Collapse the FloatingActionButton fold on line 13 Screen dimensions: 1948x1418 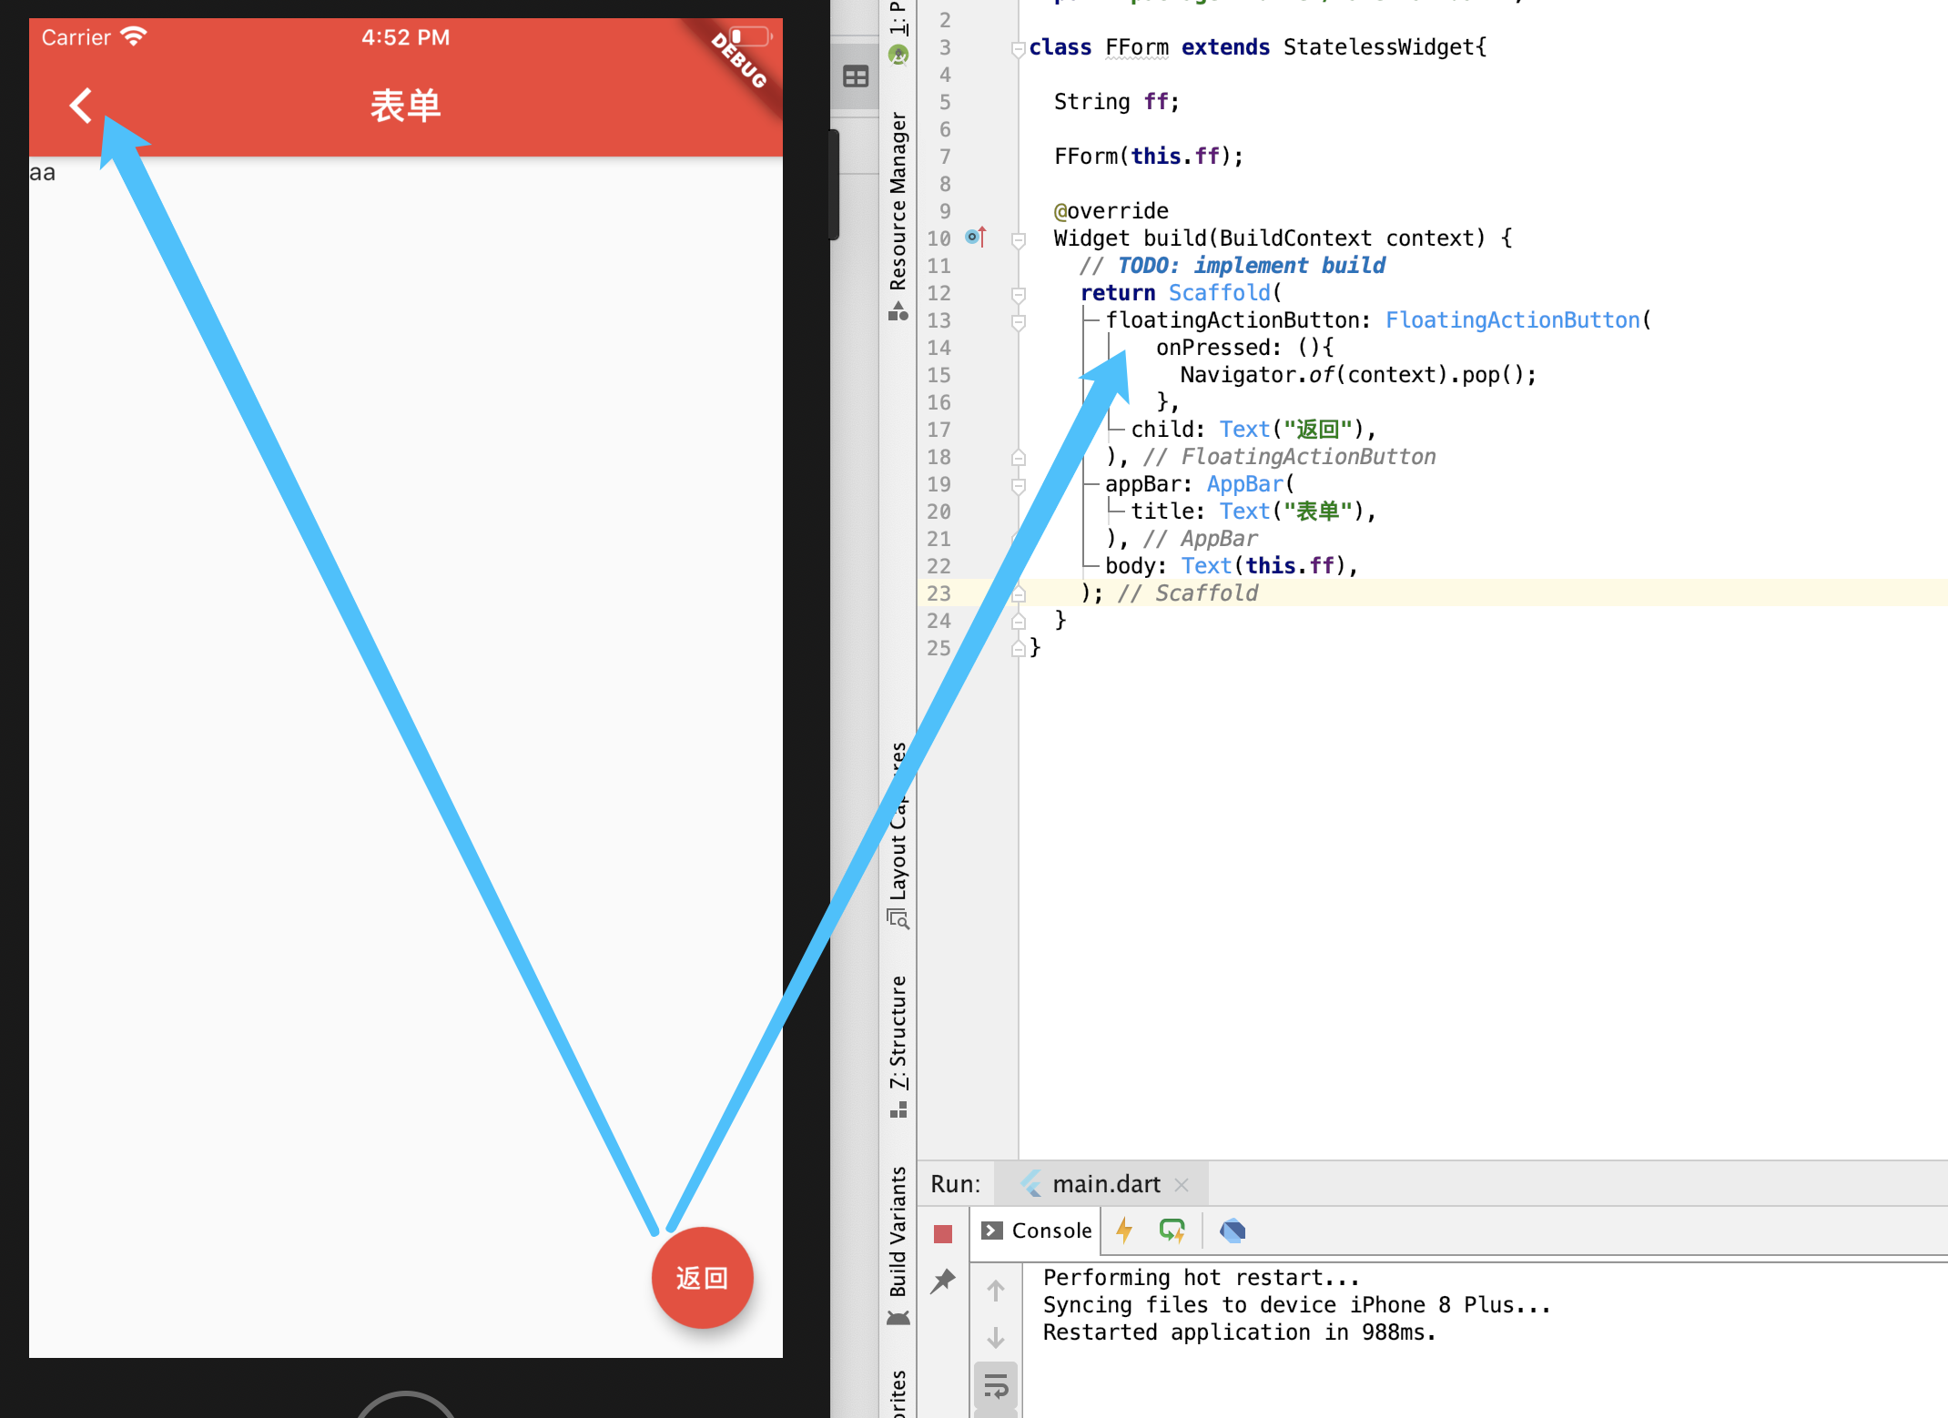click(1019, 321)
